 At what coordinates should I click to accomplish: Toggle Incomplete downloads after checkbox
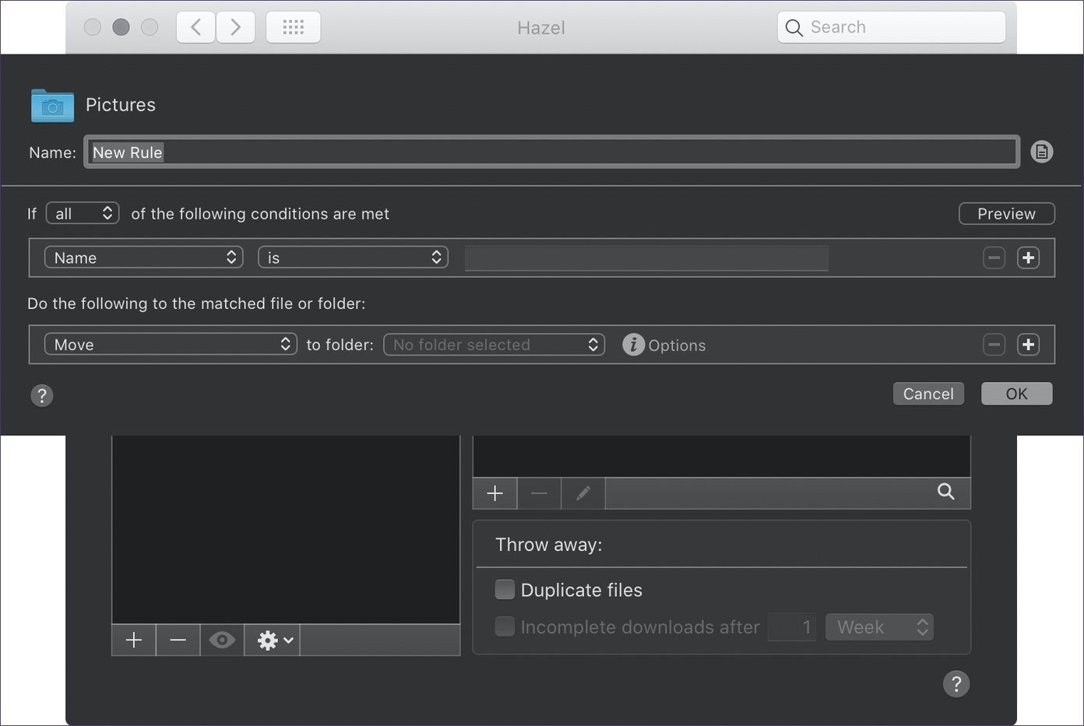click(505, 626)
